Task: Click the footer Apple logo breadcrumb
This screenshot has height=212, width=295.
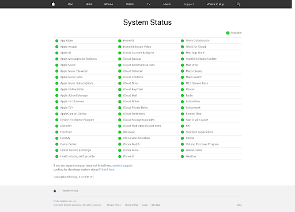Action: pos(55,191)
